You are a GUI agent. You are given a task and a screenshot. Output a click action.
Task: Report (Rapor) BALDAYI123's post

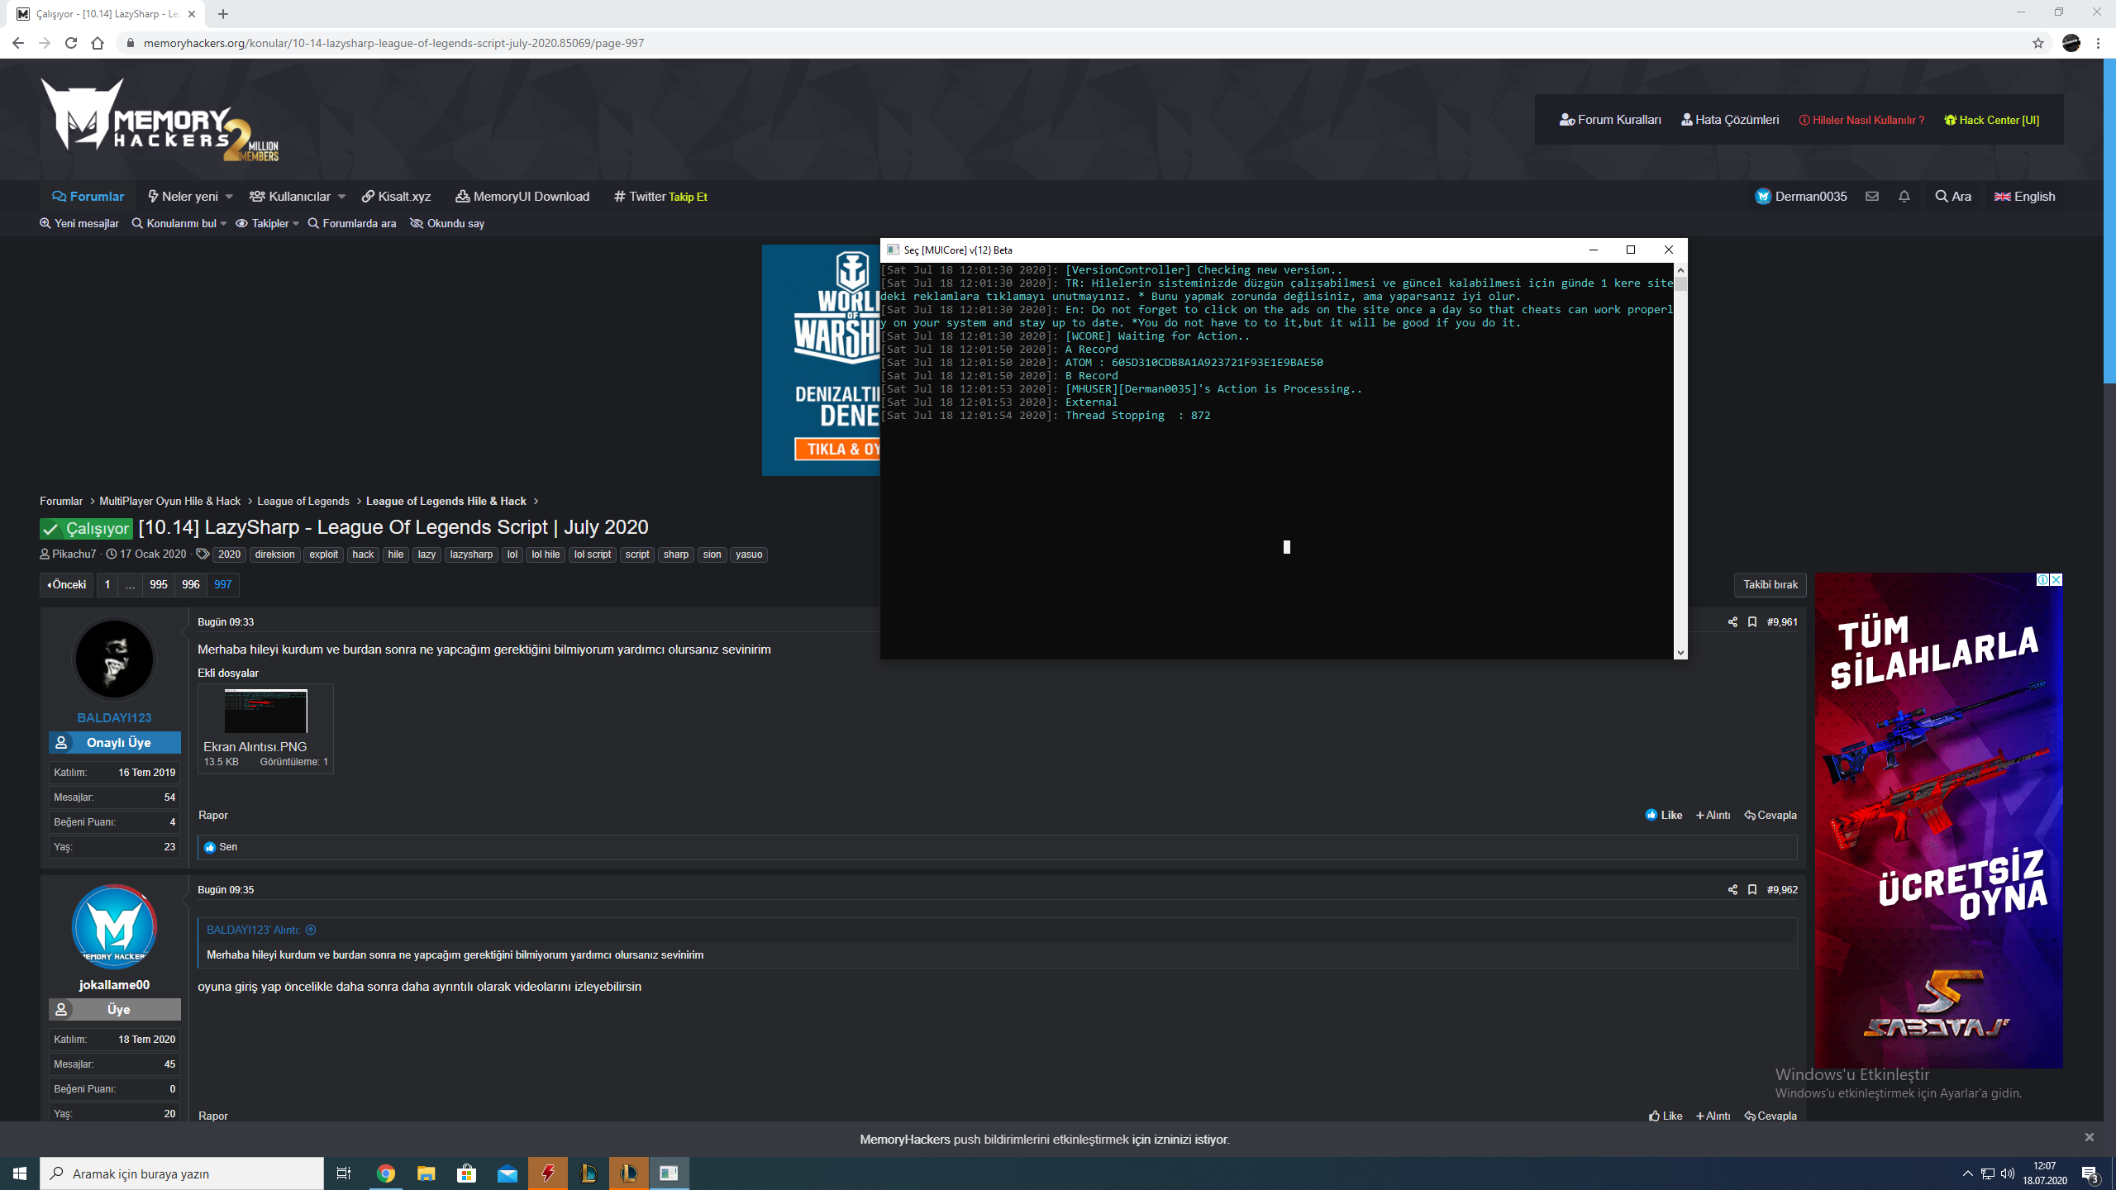click(213, 815)
